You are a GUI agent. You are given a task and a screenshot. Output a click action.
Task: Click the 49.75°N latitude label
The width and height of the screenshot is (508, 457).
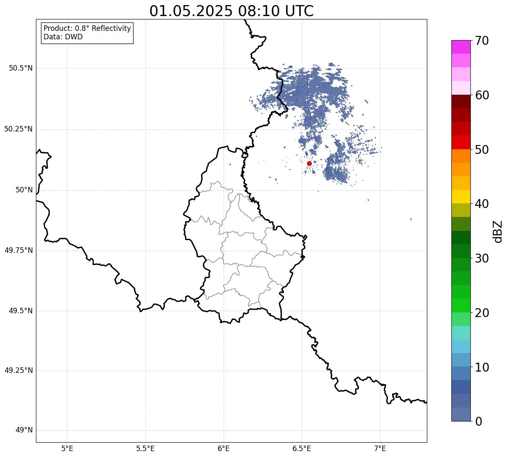(19, 250)
